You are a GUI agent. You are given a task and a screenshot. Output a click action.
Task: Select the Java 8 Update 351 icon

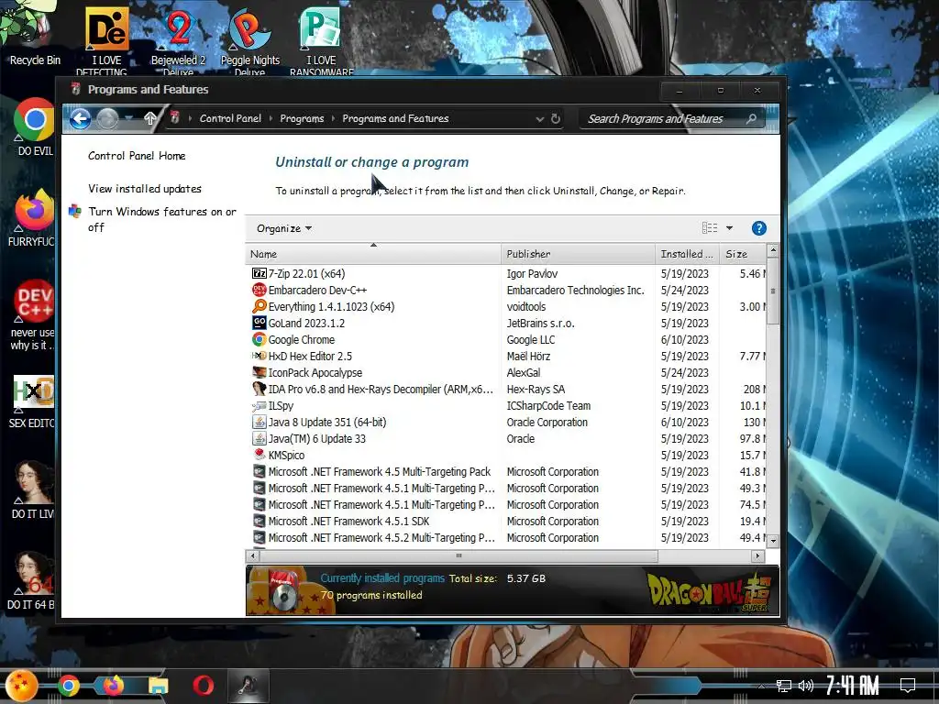click(x=259, y=422)
